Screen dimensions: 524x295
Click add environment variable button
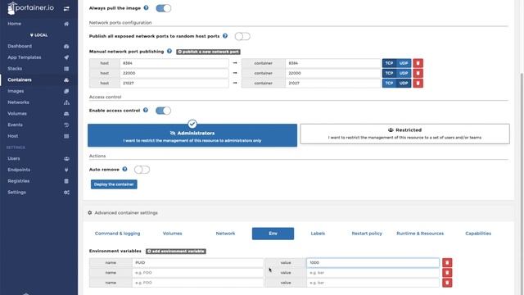[x=176, y=252]
